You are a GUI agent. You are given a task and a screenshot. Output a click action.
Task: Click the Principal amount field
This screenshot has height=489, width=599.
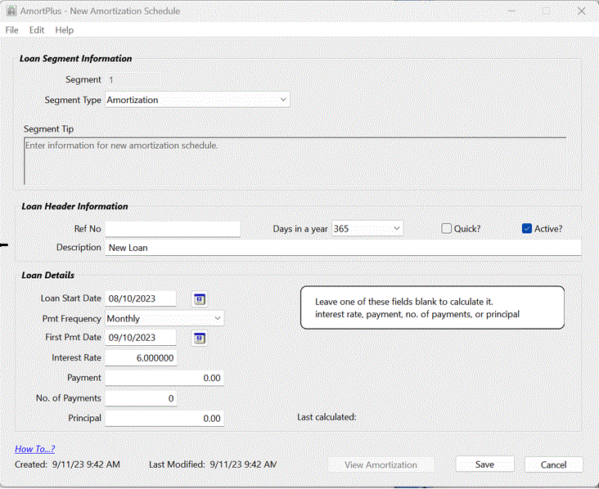164,419
